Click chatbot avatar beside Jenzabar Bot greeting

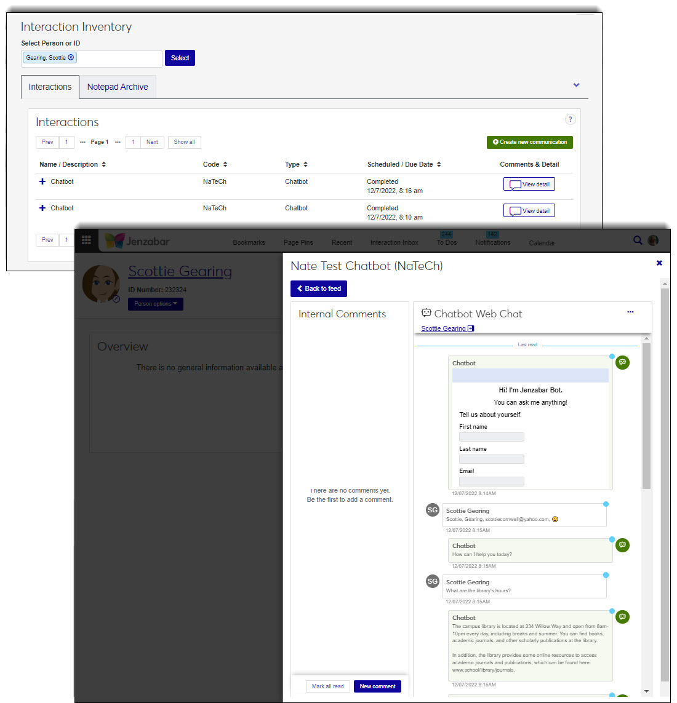click(622, 362)
